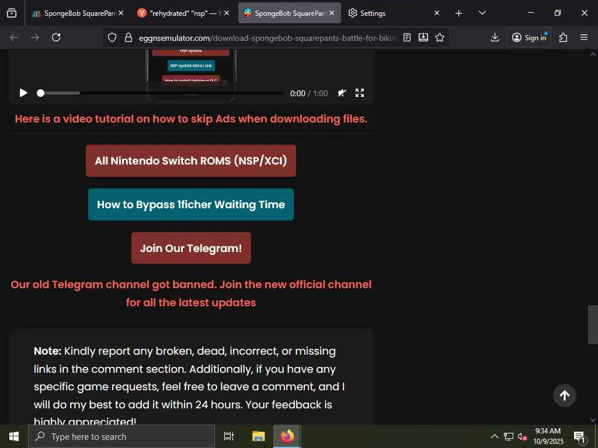598x448 pixels.
Task: Click scrollbar up arrow
Action: click(593, 54)
